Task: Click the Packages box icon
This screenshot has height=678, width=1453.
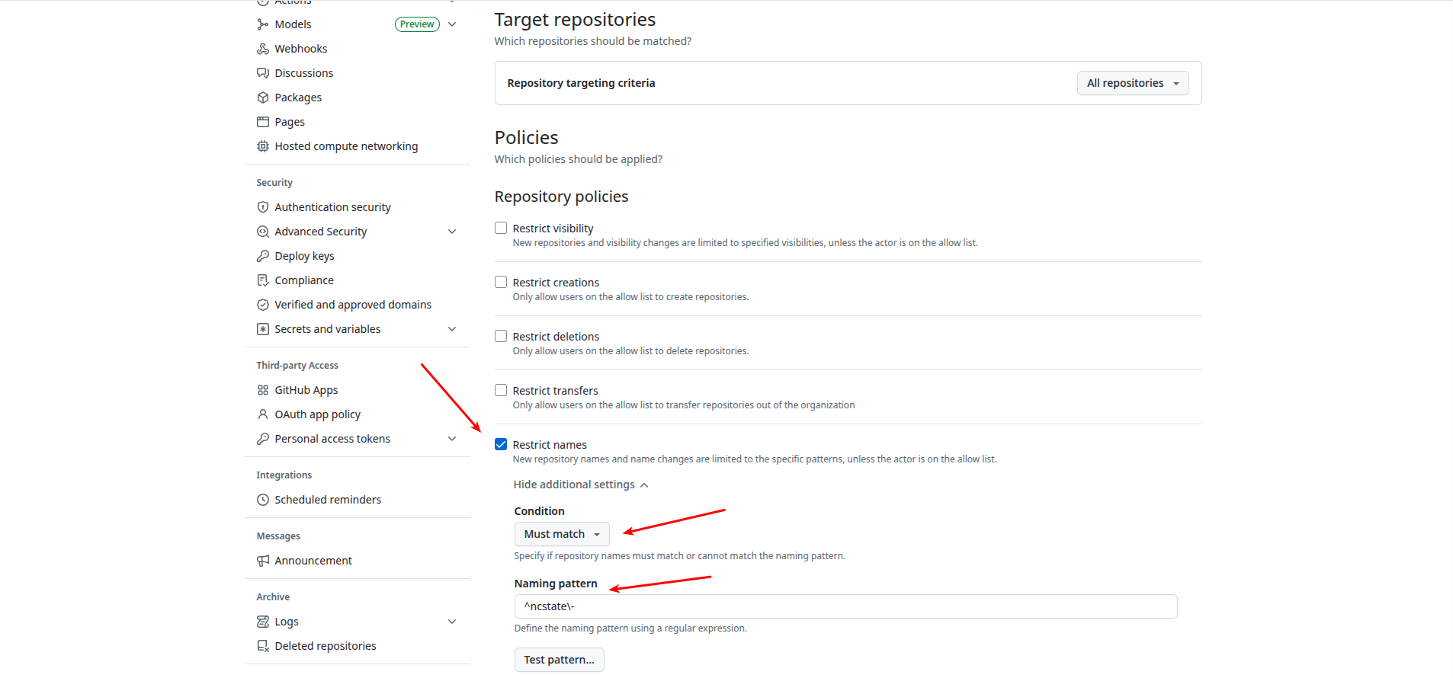Action: point(263,98)
